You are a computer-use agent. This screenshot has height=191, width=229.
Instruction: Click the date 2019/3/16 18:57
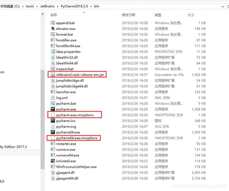pyautogui.click(x=135, y=75)
